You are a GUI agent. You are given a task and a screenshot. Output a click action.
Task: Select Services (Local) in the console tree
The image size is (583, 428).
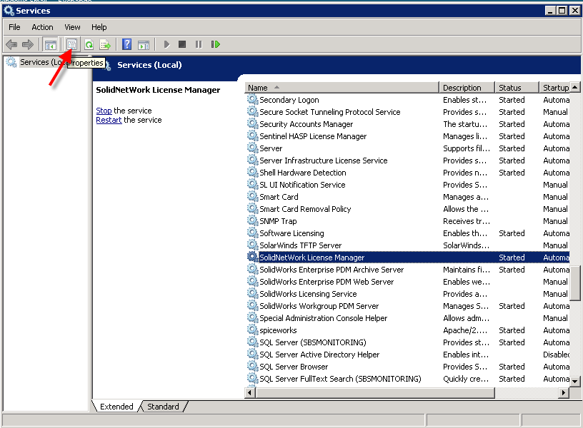pos(34,62)
